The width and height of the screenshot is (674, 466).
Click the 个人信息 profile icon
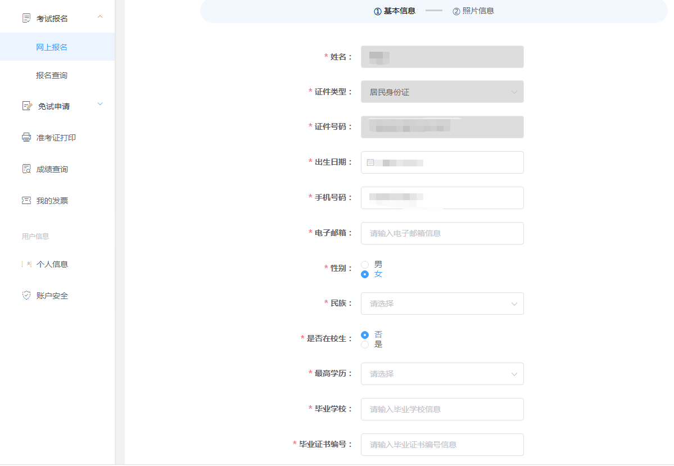coord(27,264)
